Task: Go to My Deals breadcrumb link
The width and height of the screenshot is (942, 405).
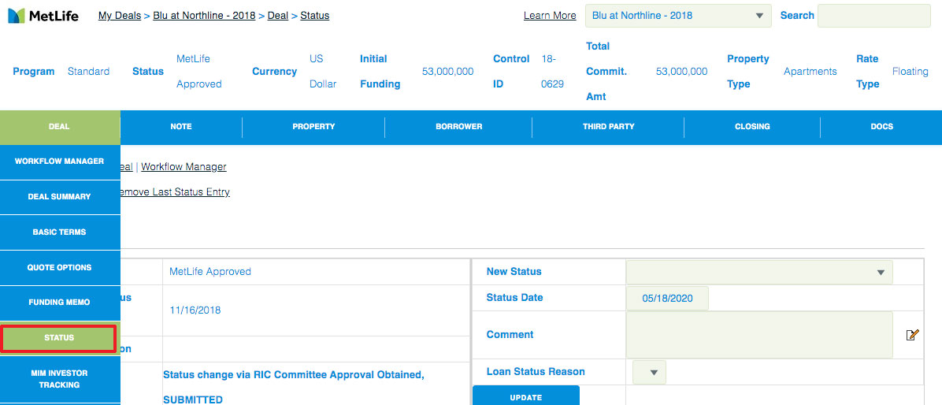Action: click(121, 16)
